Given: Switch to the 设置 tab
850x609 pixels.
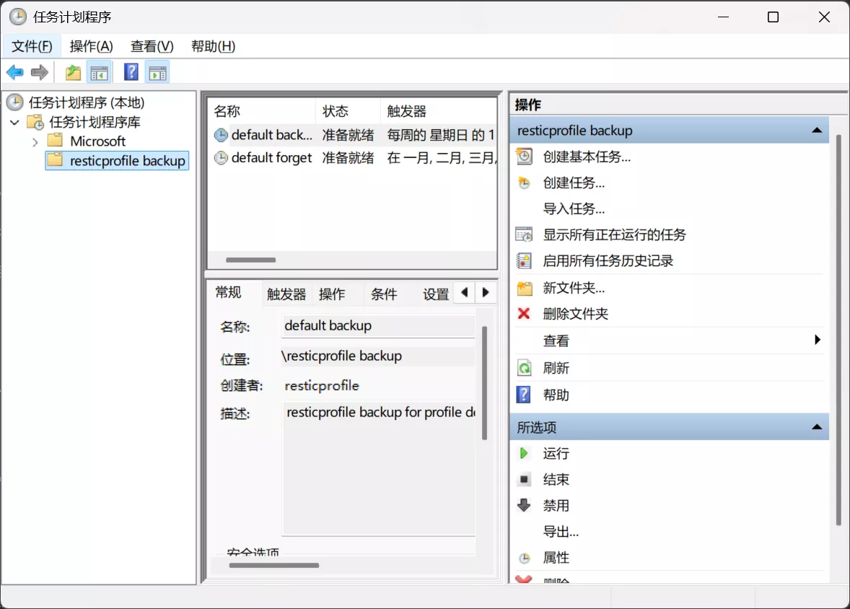Looking at the screenshot, I should point(436,294).
